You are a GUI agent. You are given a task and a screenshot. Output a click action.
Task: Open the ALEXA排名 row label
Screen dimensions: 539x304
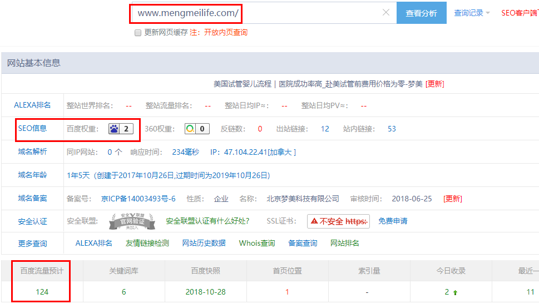pyautogui.click(x=32, y=105)
